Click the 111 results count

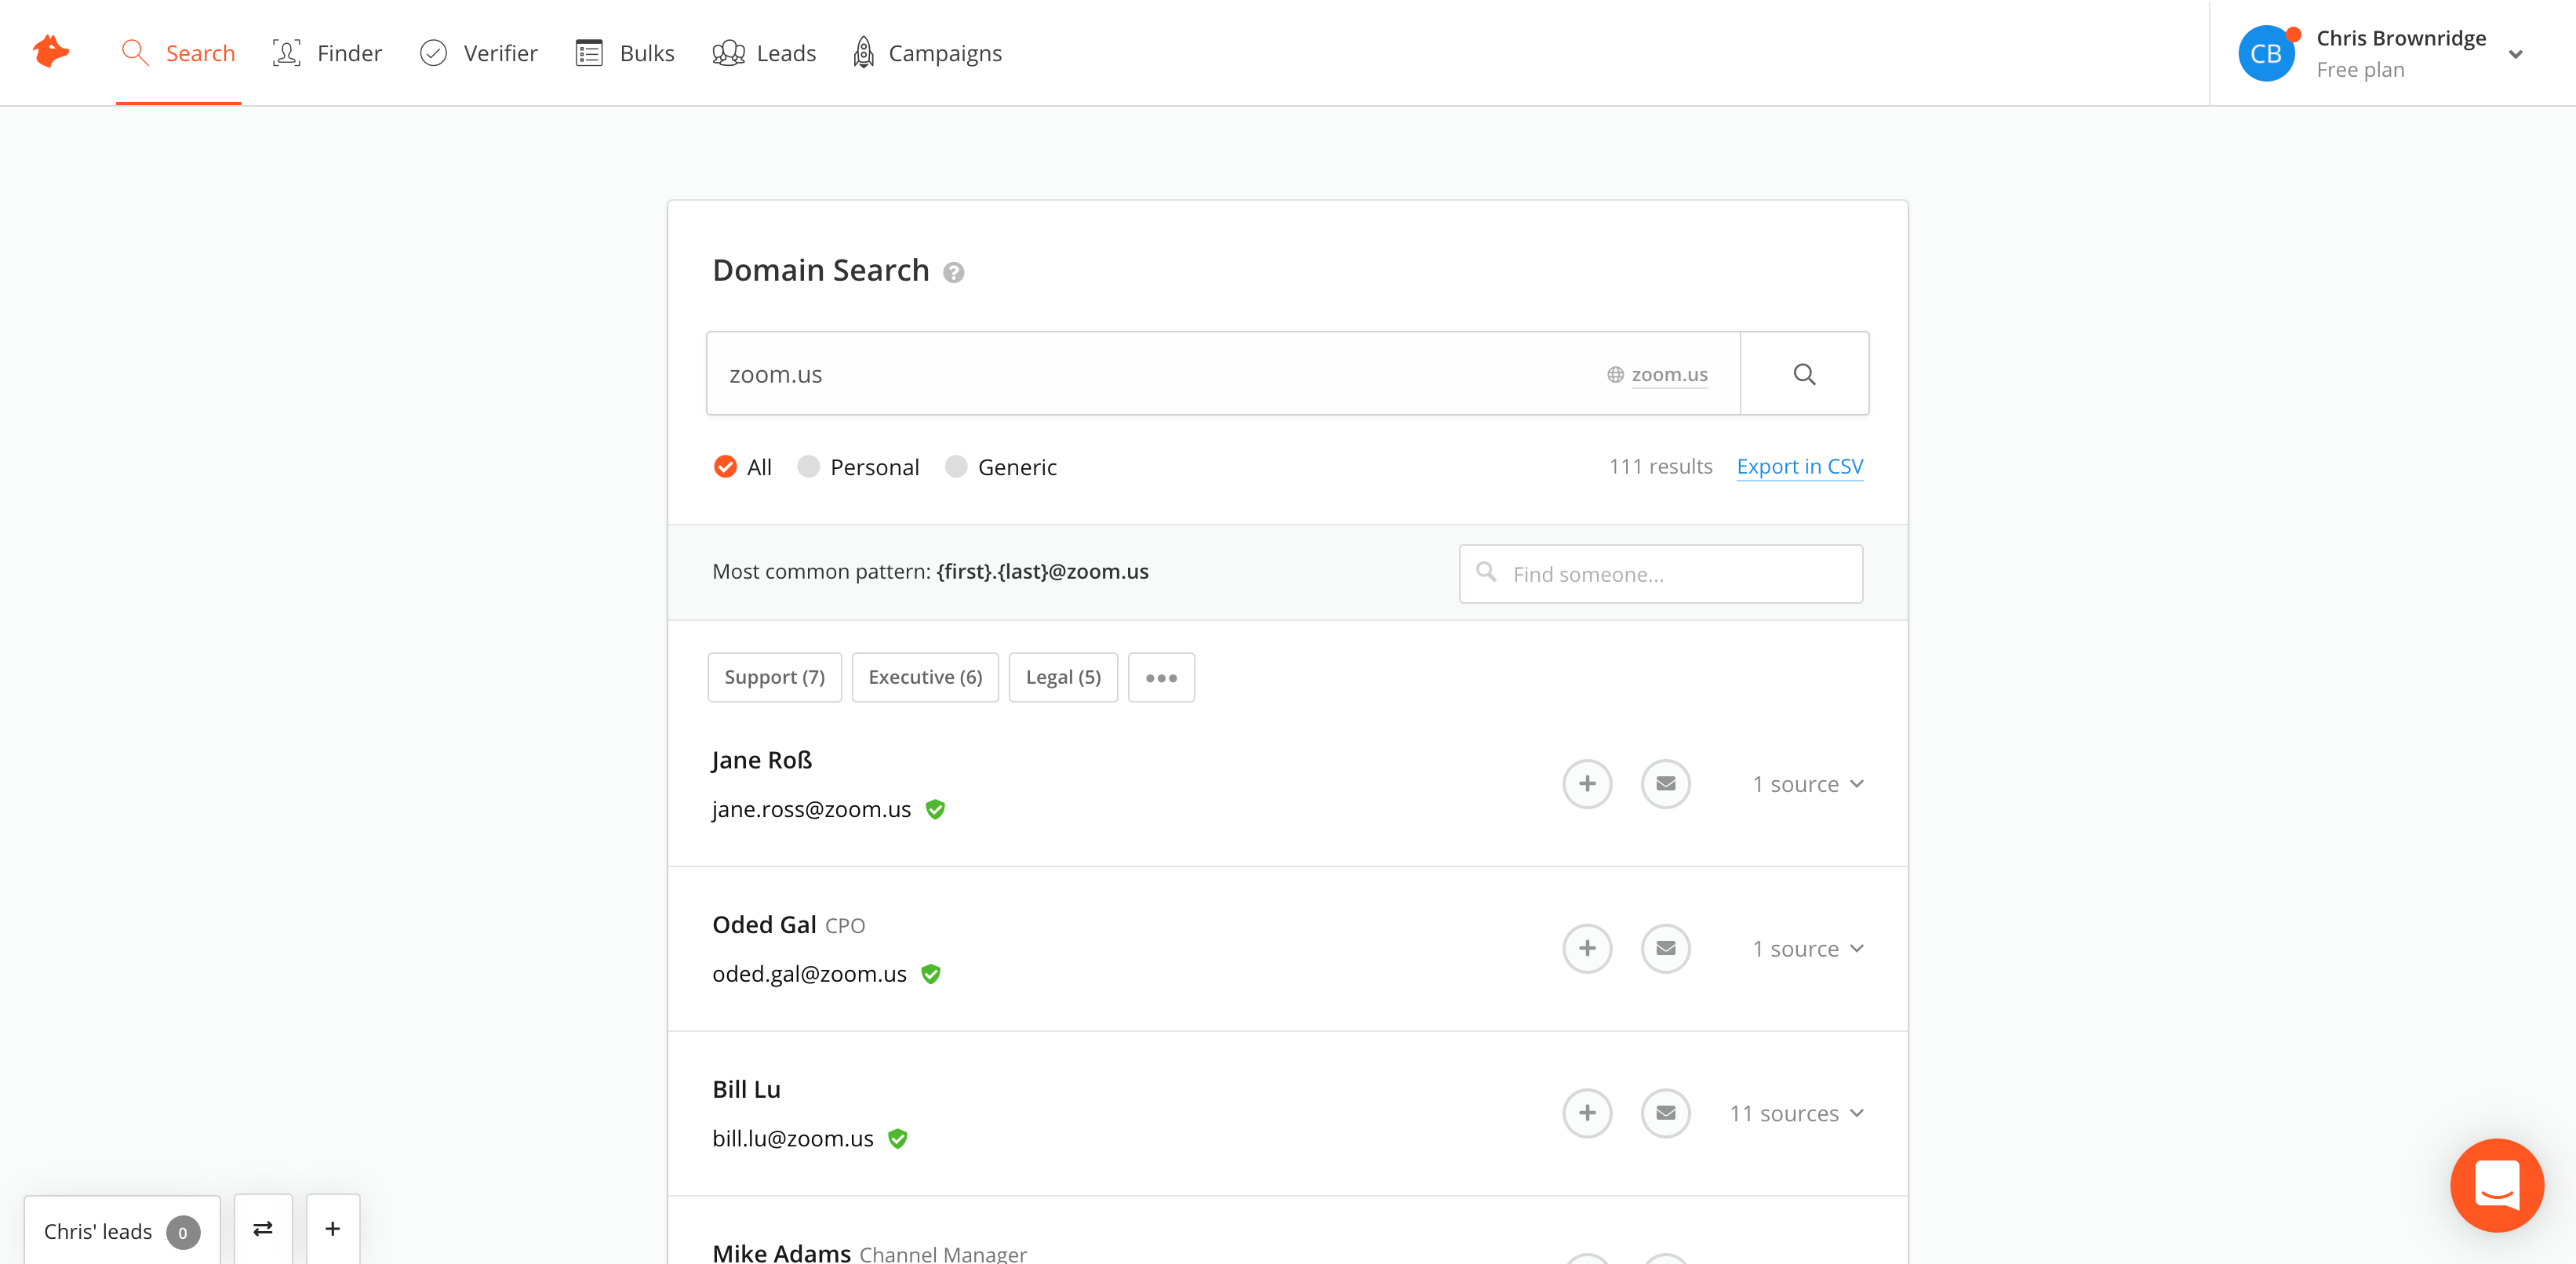tap(1660, 467)
